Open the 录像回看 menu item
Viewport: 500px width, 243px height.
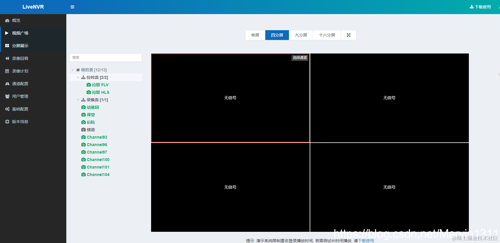coord(33,58)
